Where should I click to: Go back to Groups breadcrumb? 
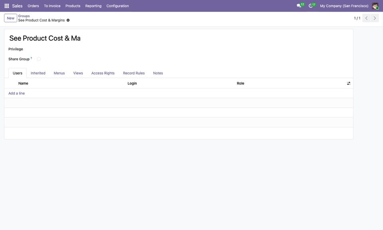24,16
